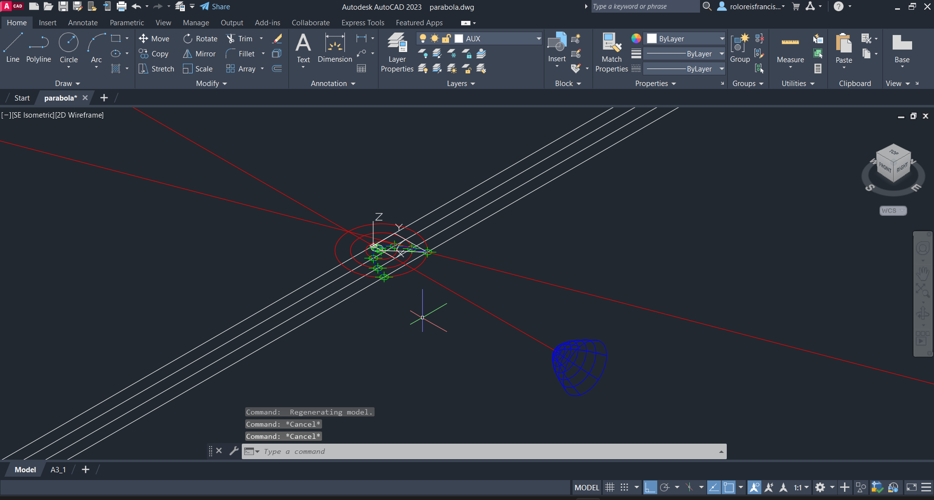Screen dimensions: 934x500
Task: Click the WCS coordinate system button
Action: [x=893, y=210]
